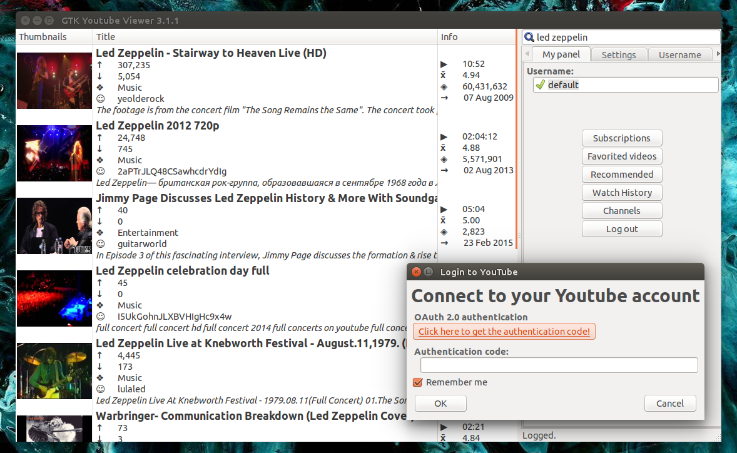
Task: Confirm login with the OK button
Action: click(x=440, y=403)
